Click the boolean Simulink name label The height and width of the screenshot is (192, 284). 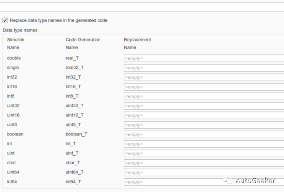click(15, 134)
